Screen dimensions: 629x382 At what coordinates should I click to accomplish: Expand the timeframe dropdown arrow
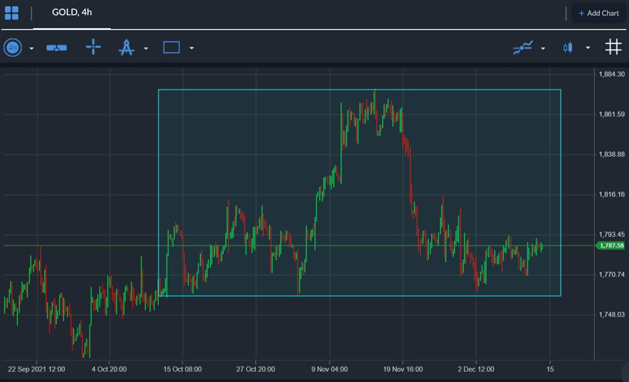(32, 48)
